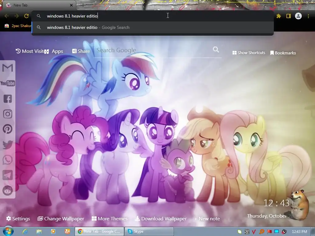Reload the page with the refresh icon
This screenshot has width=315, height=236.
(26, 16)
